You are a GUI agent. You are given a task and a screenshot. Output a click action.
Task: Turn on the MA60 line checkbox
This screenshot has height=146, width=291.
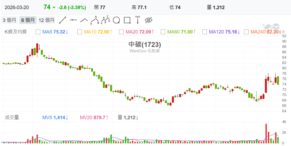click(163, 32)
